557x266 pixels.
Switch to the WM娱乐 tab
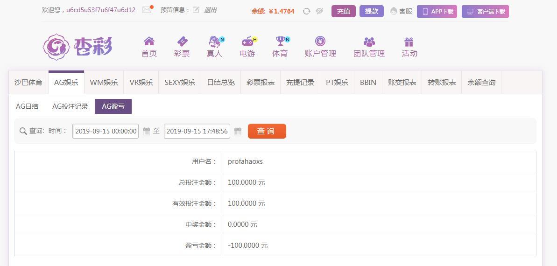pyautogui.click(x=104, y=83)
